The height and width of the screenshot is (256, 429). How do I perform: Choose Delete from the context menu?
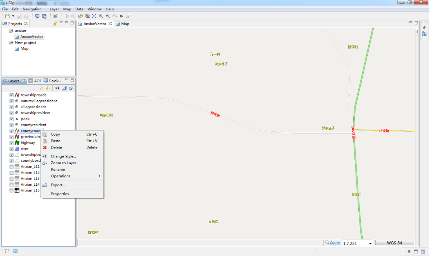pos(72,147)
